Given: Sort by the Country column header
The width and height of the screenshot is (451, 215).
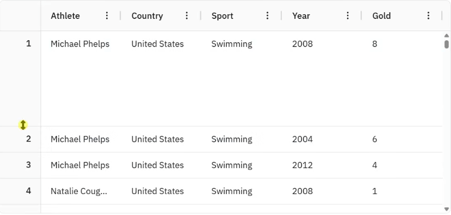Looking at the screenshot, I should coord(147,16).
